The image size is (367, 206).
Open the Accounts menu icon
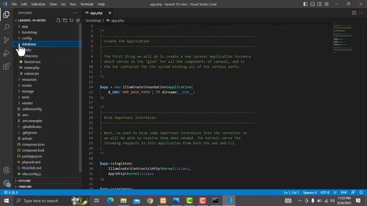click(x=6, y=170)
